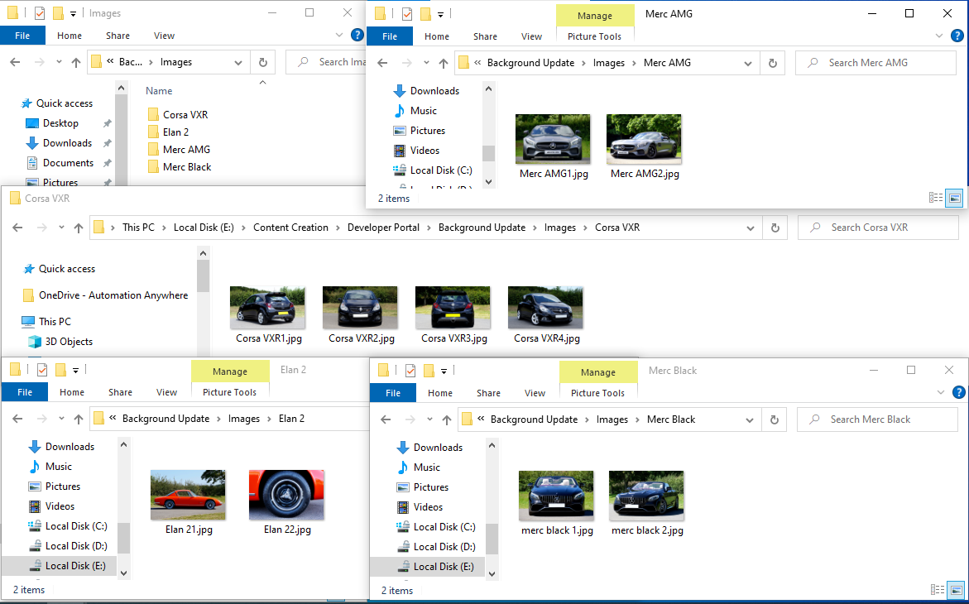Go up one level in Images window

76,62
